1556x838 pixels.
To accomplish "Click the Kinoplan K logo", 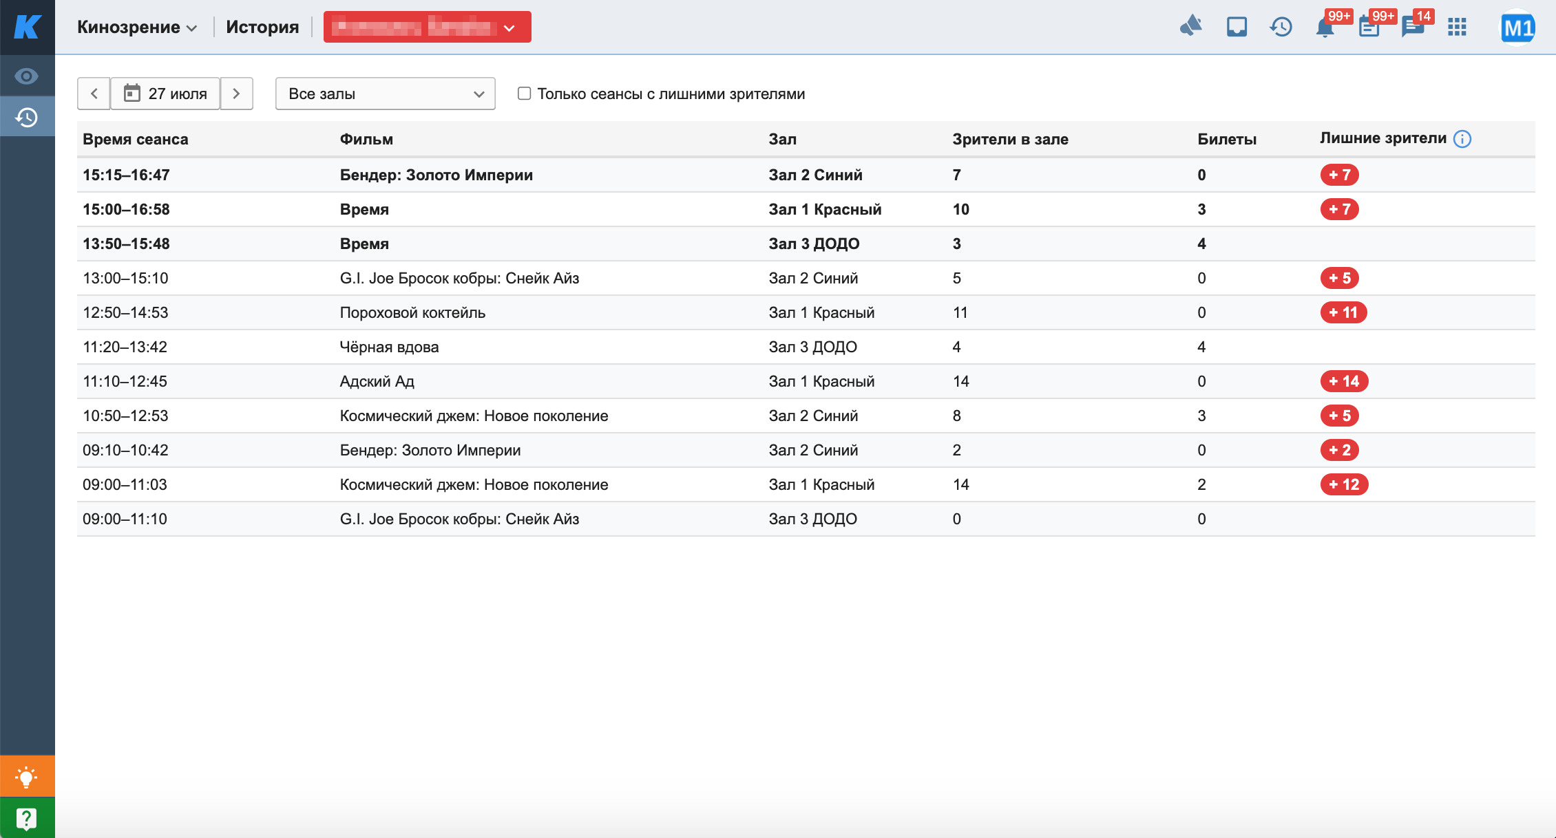I will (28, 27).
